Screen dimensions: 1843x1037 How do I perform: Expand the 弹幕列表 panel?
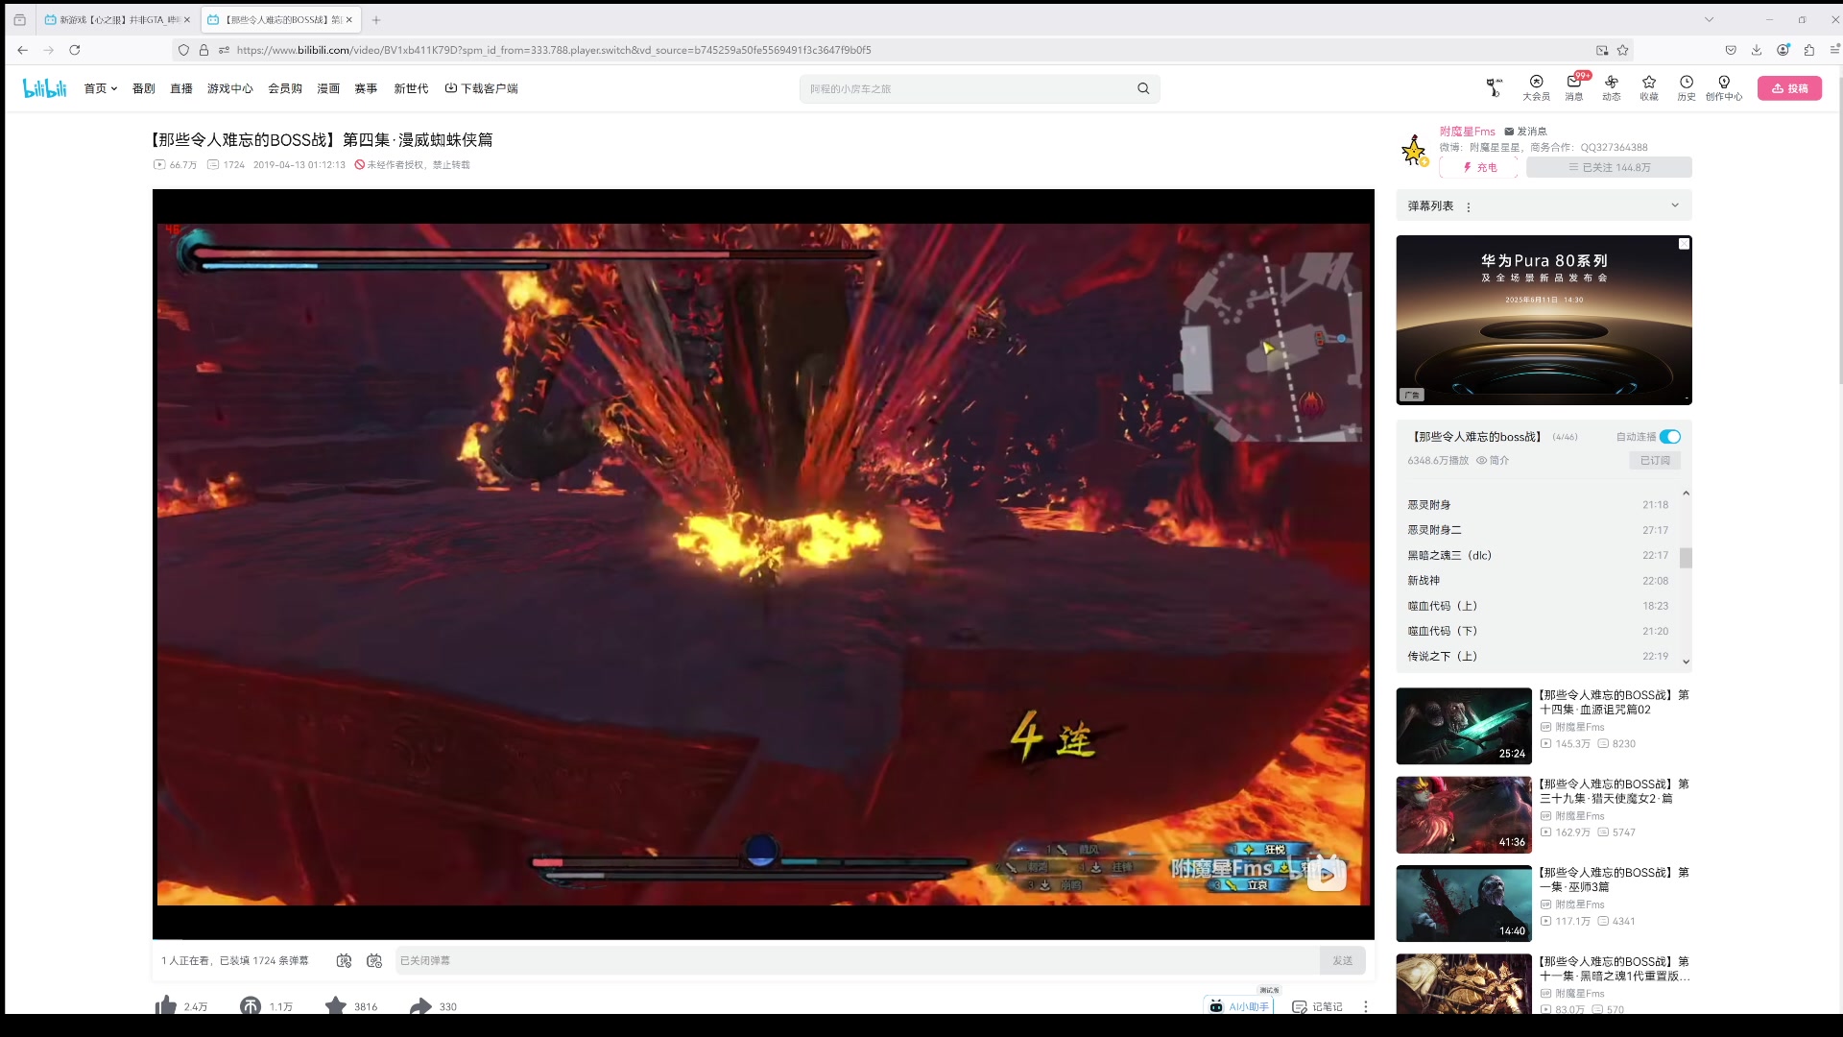click(x=1675, y=205)
